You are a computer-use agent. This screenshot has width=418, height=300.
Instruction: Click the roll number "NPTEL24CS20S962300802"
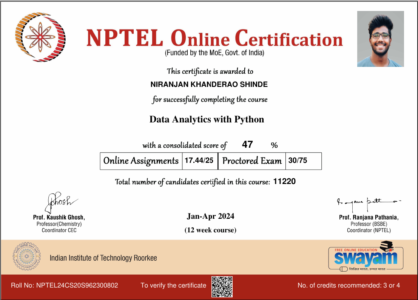pos(77,286)
